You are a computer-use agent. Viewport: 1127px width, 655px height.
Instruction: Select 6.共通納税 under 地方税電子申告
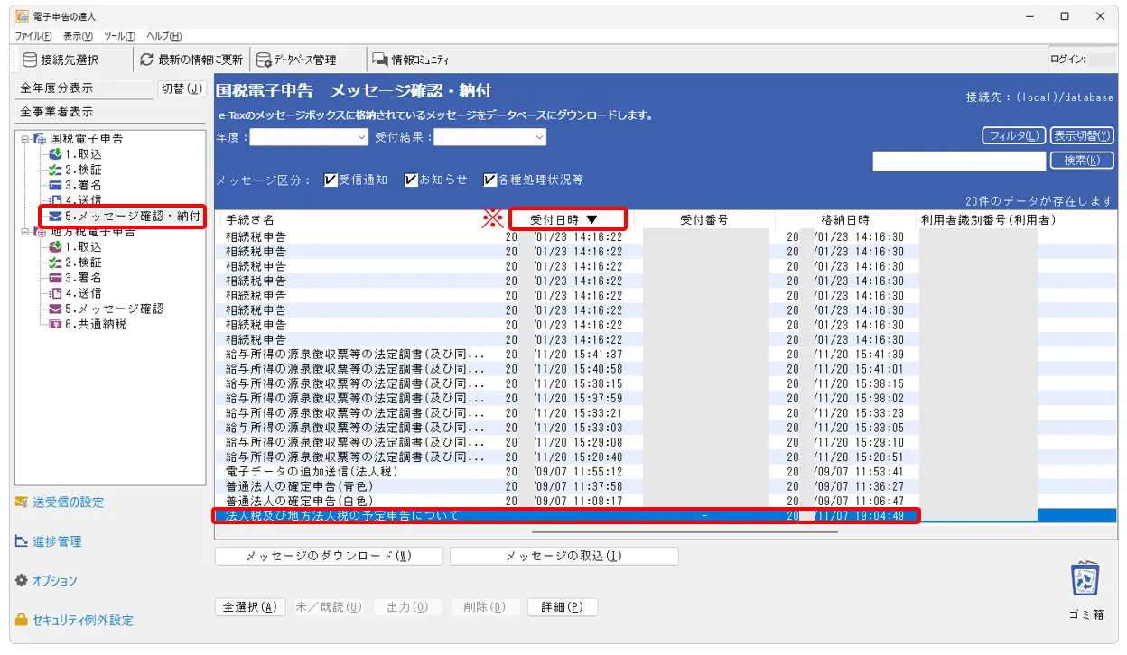coord(95,324)
